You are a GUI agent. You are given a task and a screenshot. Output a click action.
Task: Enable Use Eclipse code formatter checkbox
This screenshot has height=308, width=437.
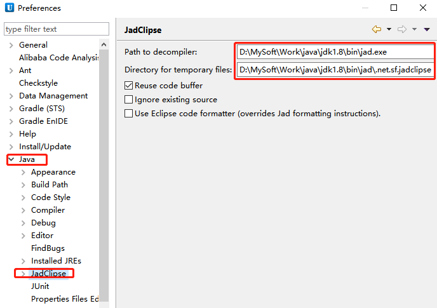pyautogui.click(x=128, y=114)
